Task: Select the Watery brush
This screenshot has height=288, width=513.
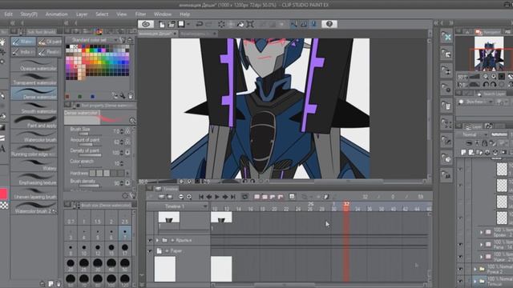Action: [x=34, y=165]
